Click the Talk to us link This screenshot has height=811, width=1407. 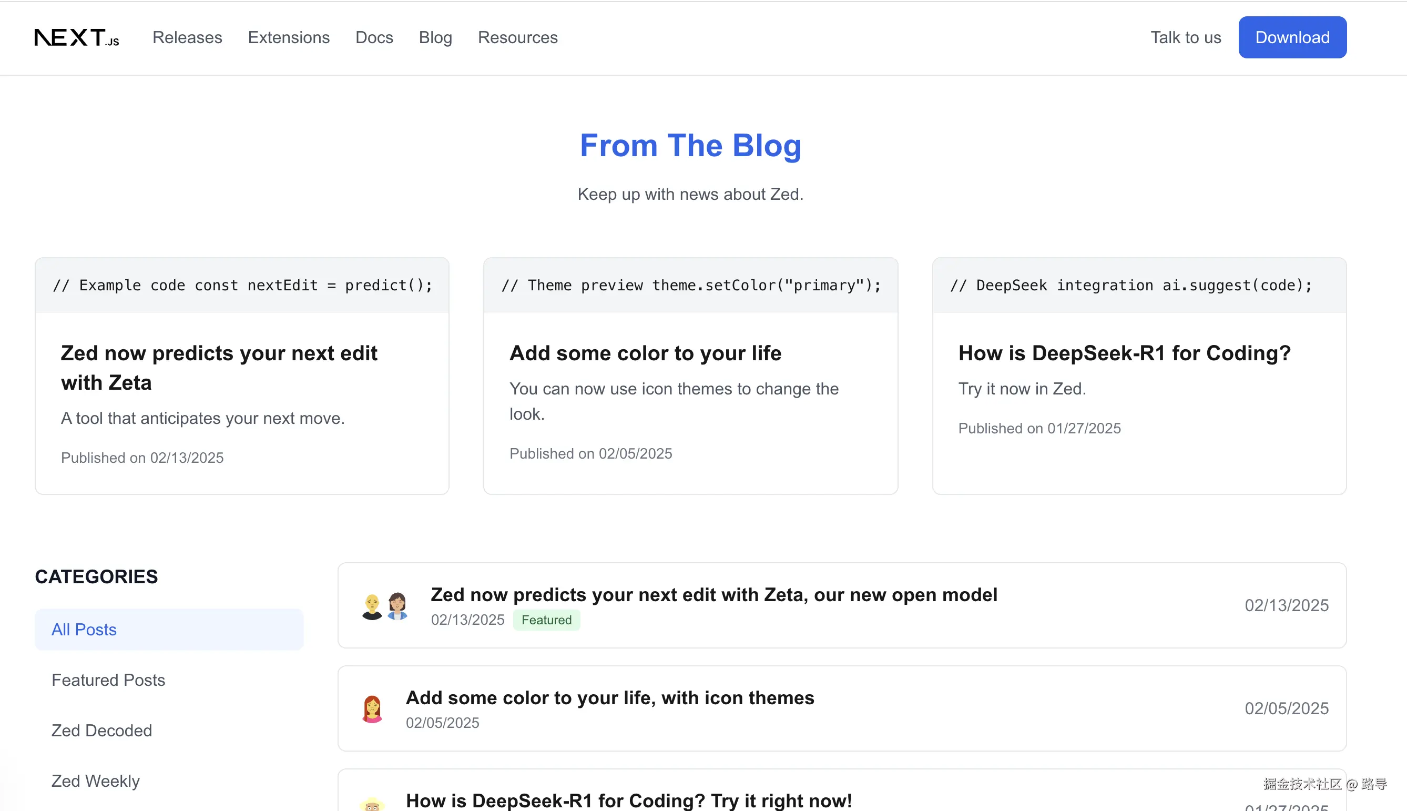[1186, 37]
